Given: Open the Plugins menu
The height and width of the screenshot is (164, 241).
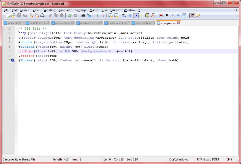Looking at the screenshot, I should tap(115, 10).
